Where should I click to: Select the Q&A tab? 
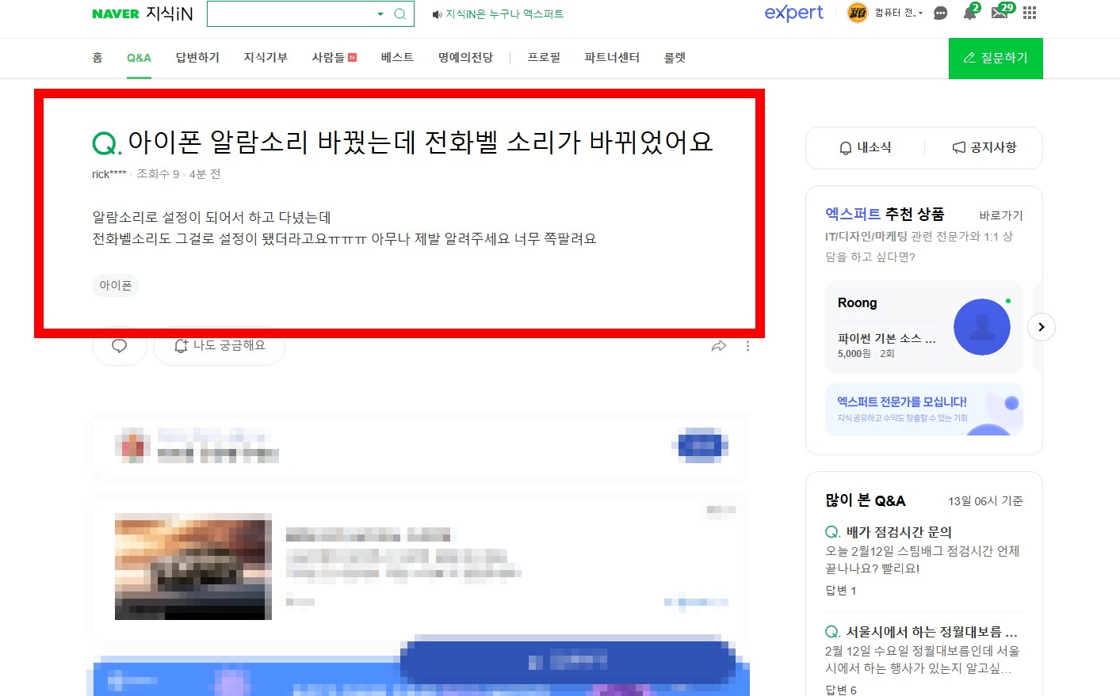(x=139, y=58)
